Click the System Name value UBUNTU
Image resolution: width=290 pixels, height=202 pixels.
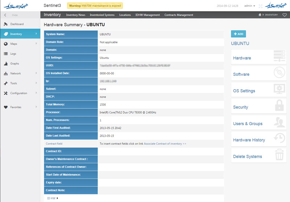(x=105, y=34)
